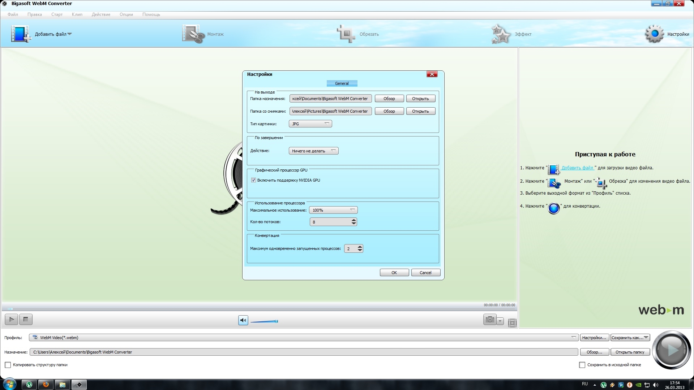The image size is (694, 390).
Task: Enable Копировать структуру папки checkbox
Action: pos(8,365)
